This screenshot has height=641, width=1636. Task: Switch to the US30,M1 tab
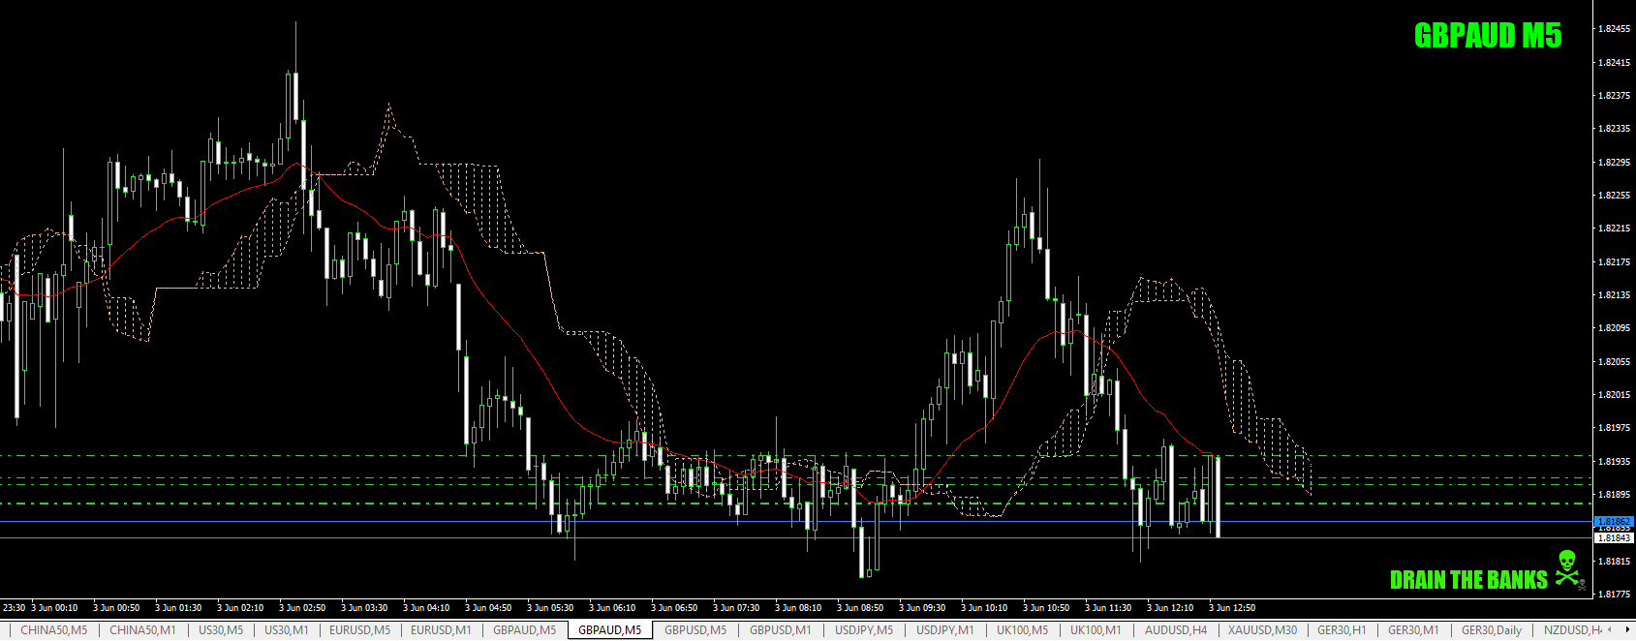[287, 630]
